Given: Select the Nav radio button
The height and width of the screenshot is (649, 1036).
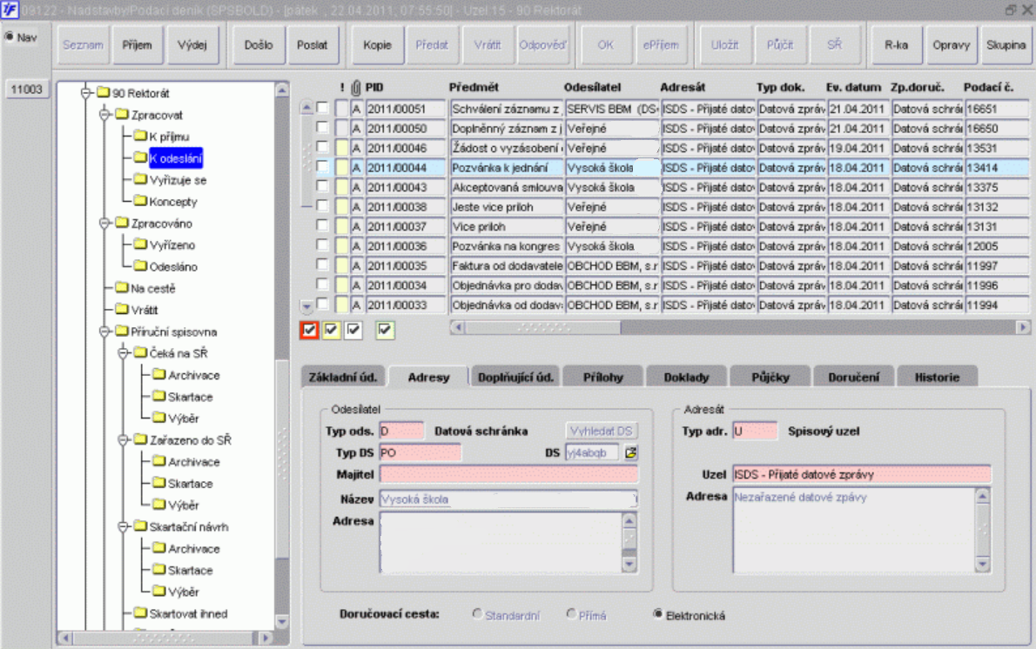Looking at the screenshot, I should click(10, 37).
